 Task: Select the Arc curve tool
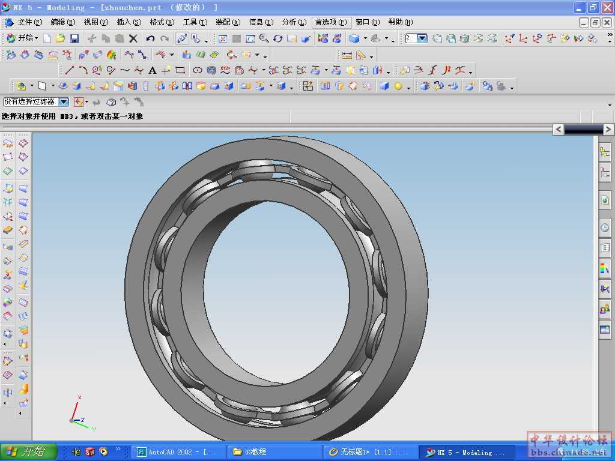click(83, 70)
